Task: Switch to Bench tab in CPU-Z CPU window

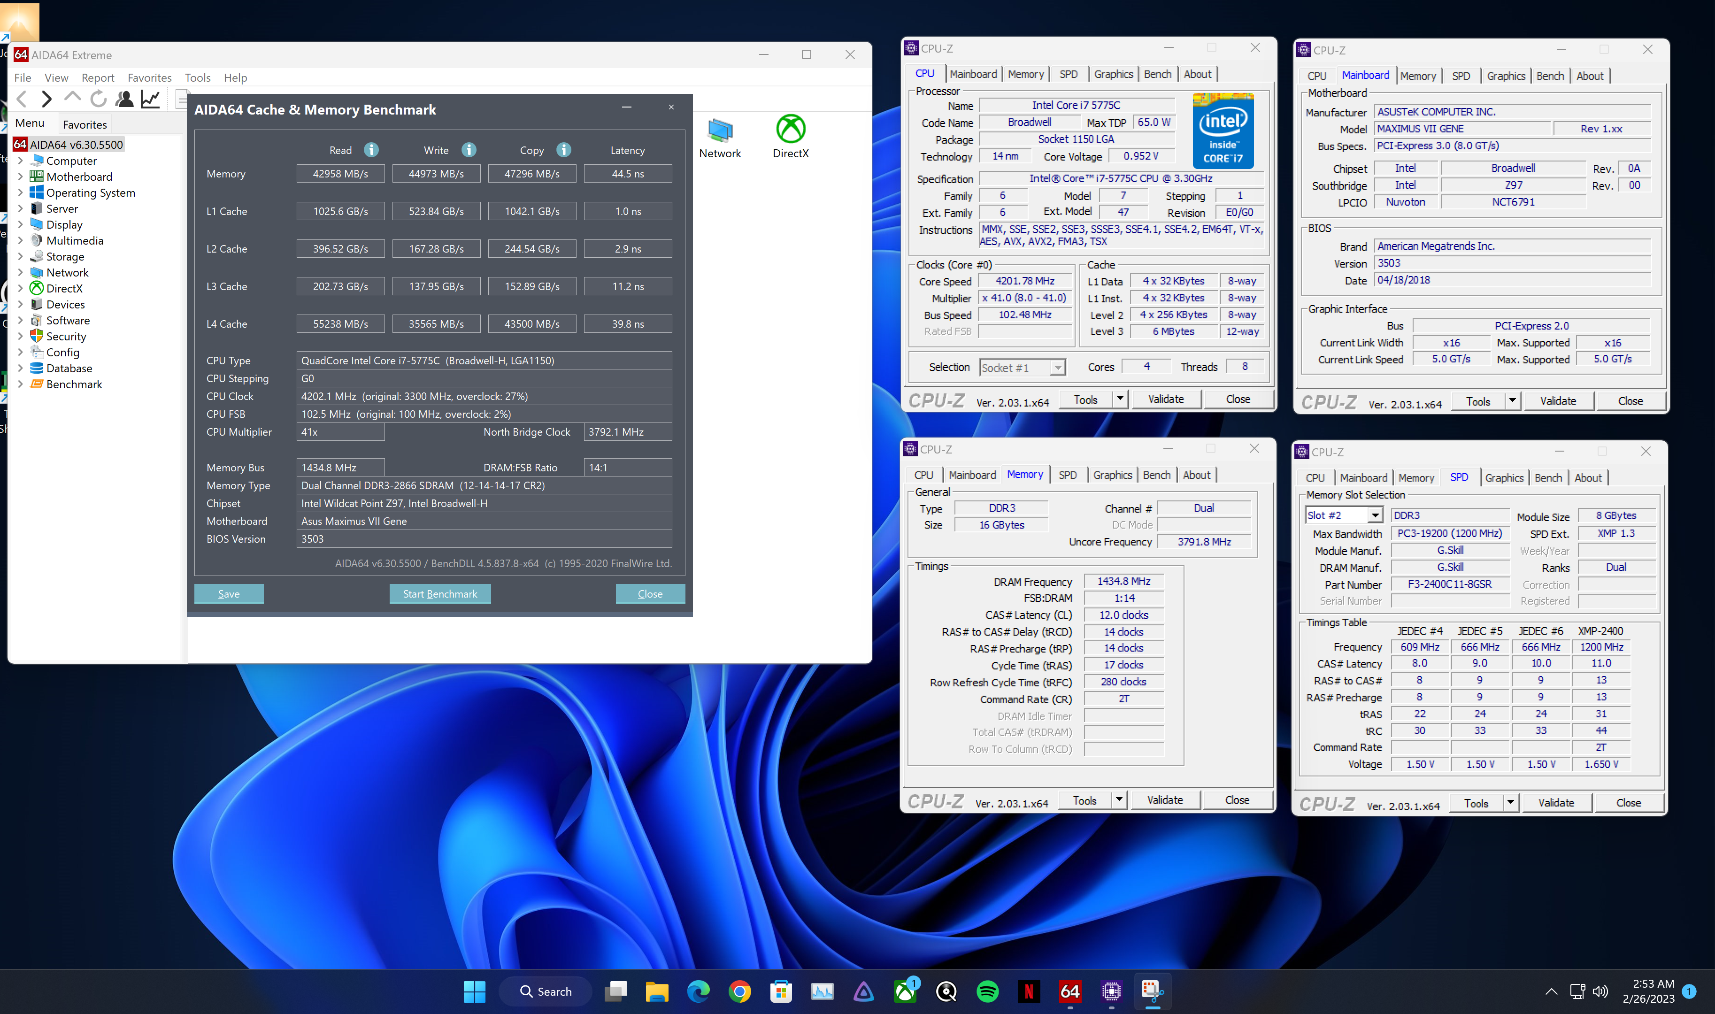Action: click(1157, 74)
